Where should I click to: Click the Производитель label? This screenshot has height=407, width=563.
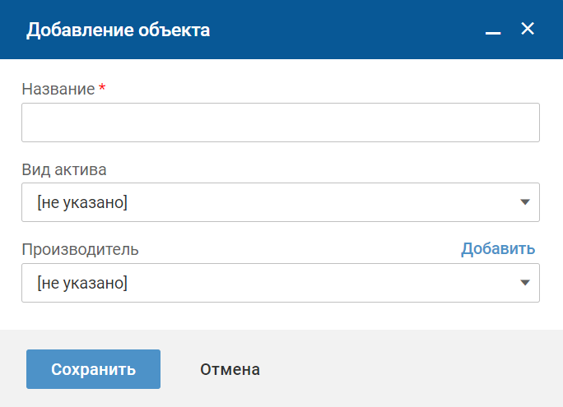coord(80,249)
